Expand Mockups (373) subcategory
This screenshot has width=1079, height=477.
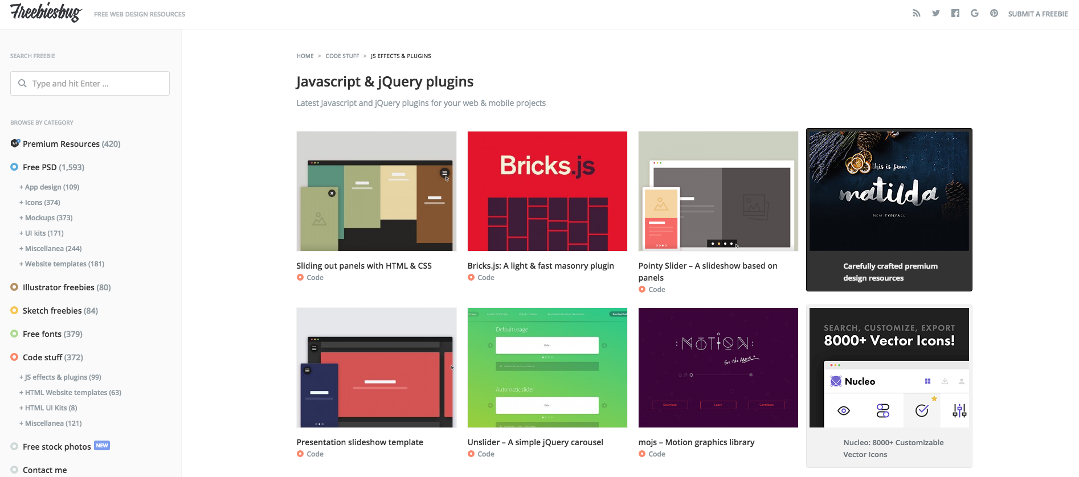click(x=46, y=217)
